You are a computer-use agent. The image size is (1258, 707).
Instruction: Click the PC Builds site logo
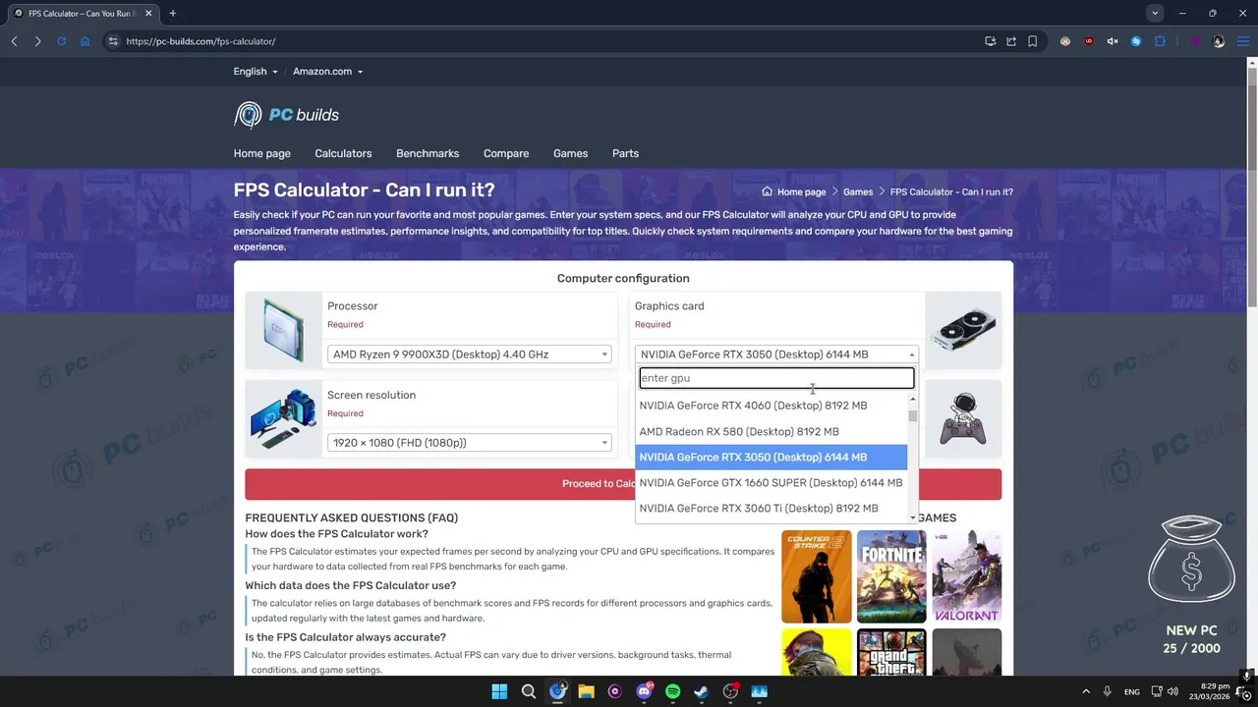286,115
